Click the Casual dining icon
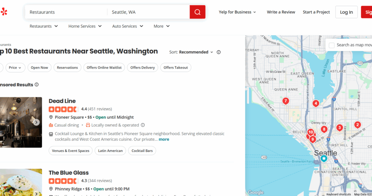The width and height of the screenshot is (372, 196). [51, 125]
